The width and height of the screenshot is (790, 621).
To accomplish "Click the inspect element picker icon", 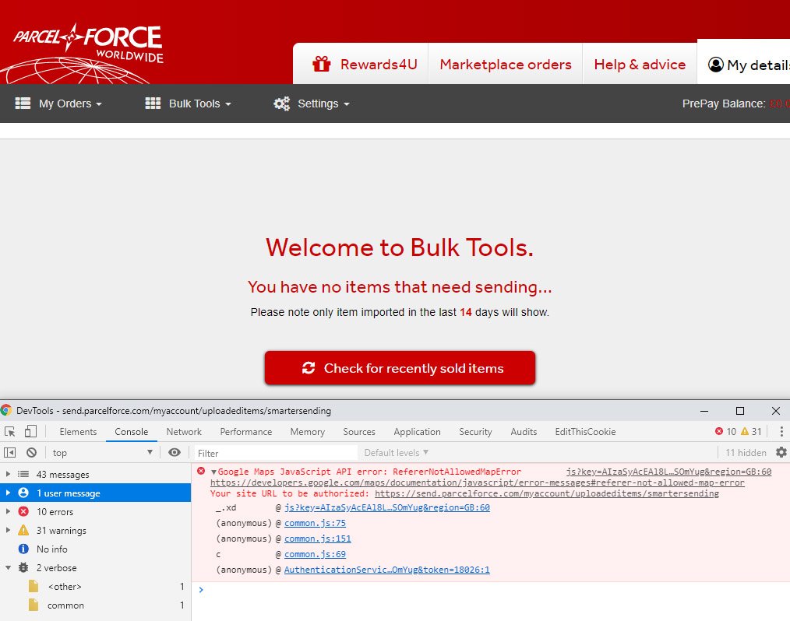I will 9,431.
